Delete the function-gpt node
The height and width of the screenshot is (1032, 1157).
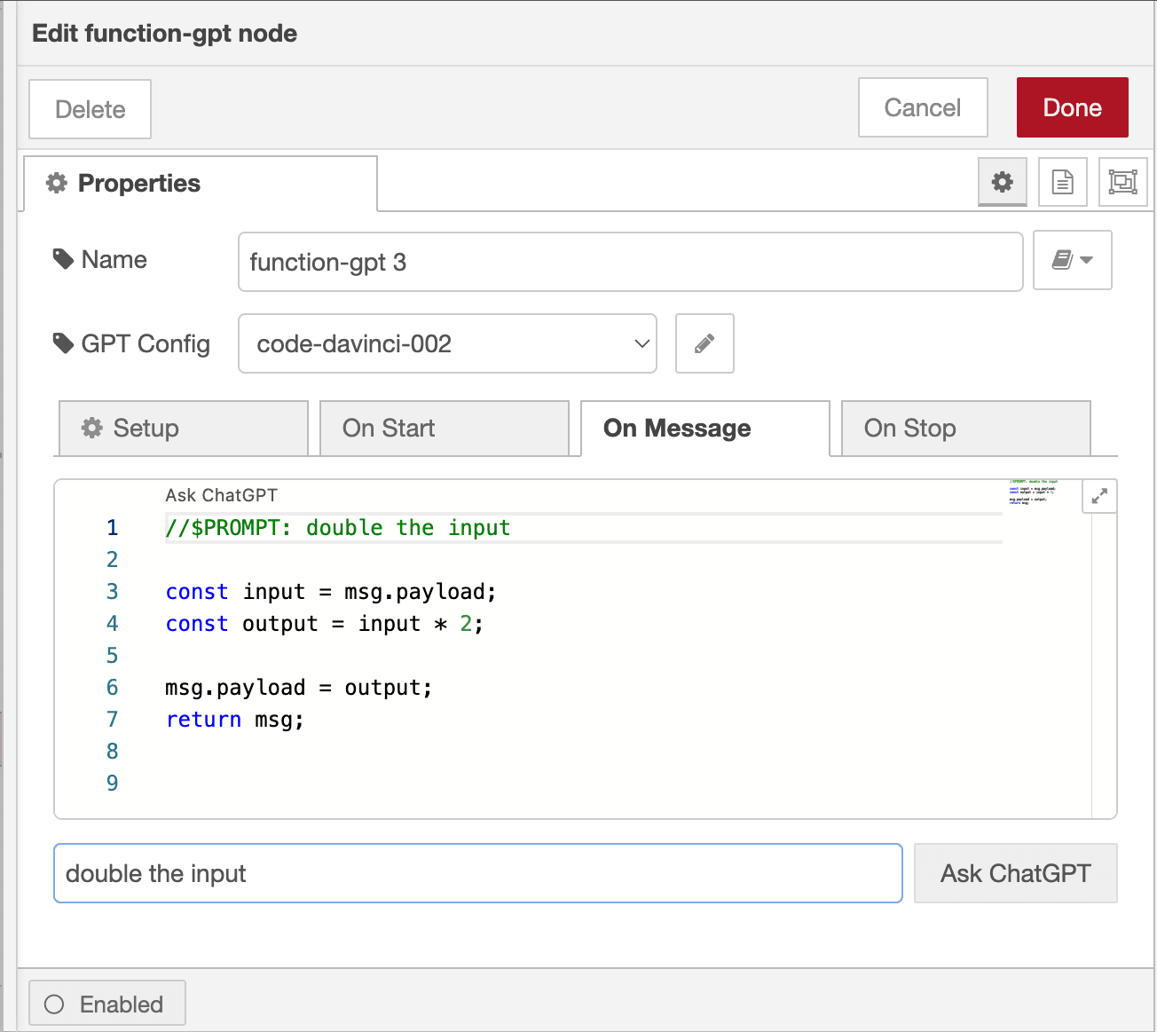pos(90,108)
